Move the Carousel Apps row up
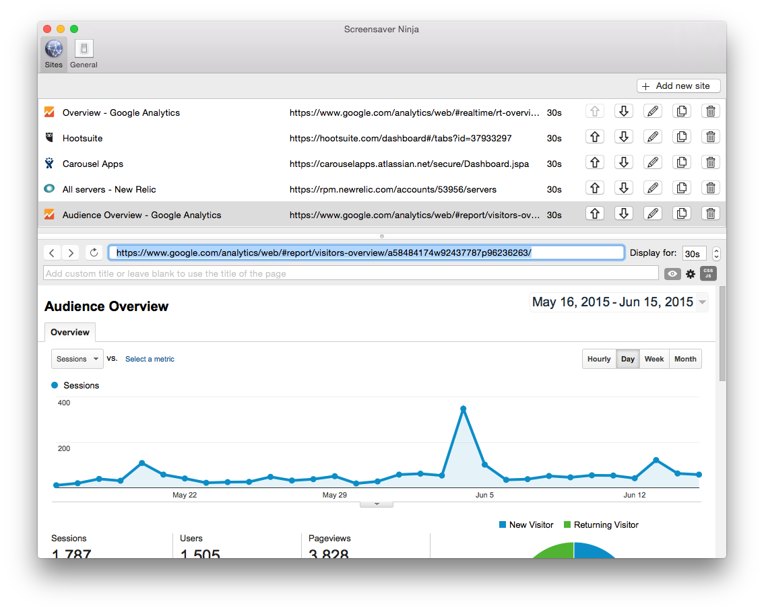The width and height of the screenshot is (764, 612). click(595, 163)
